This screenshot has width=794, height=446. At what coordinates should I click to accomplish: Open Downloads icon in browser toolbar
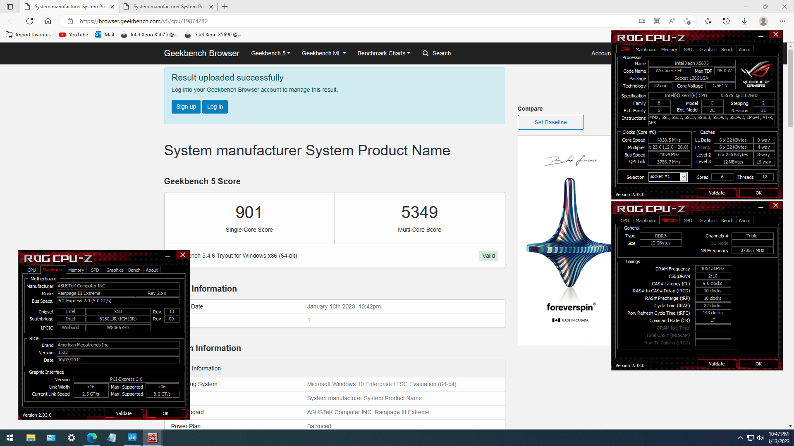pyautogui.click(x=744, y=21)
